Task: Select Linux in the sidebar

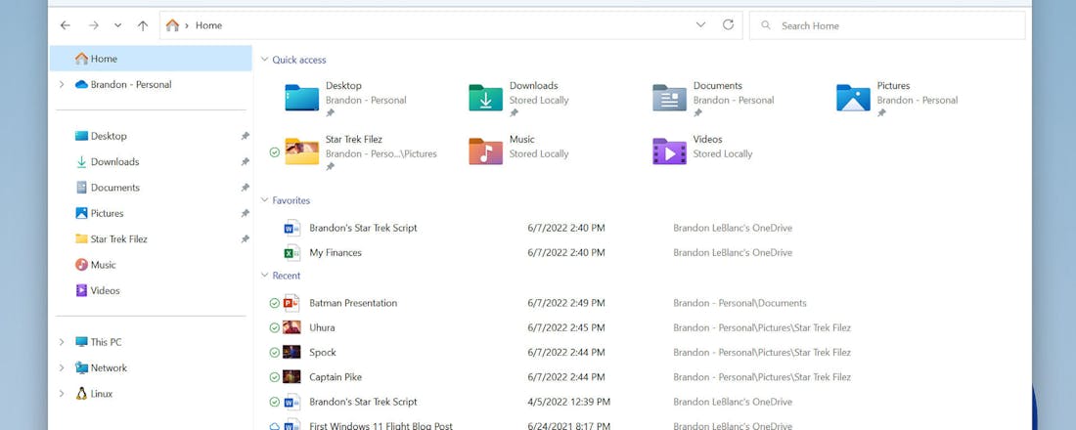Action: (101, 394)
